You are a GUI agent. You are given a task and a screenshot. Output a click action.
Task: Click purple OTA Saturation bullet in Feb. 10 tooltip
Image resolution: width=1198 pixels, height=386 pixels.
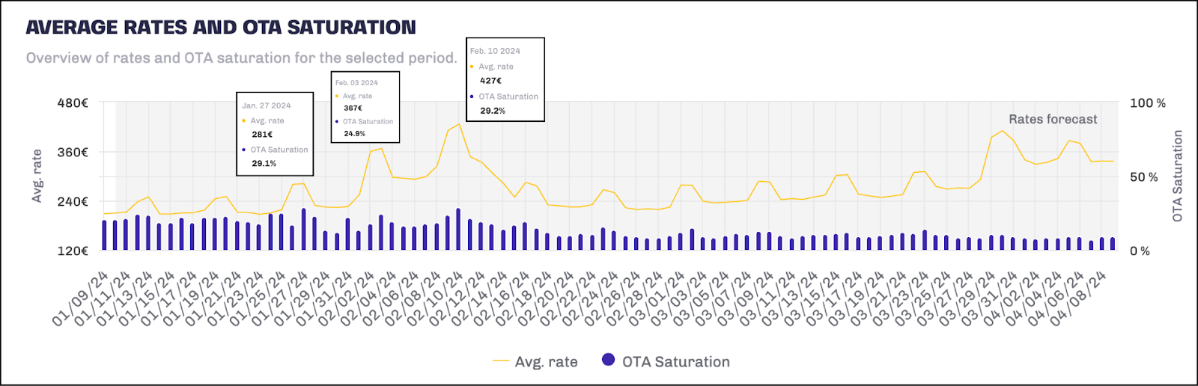pos(472,96)
